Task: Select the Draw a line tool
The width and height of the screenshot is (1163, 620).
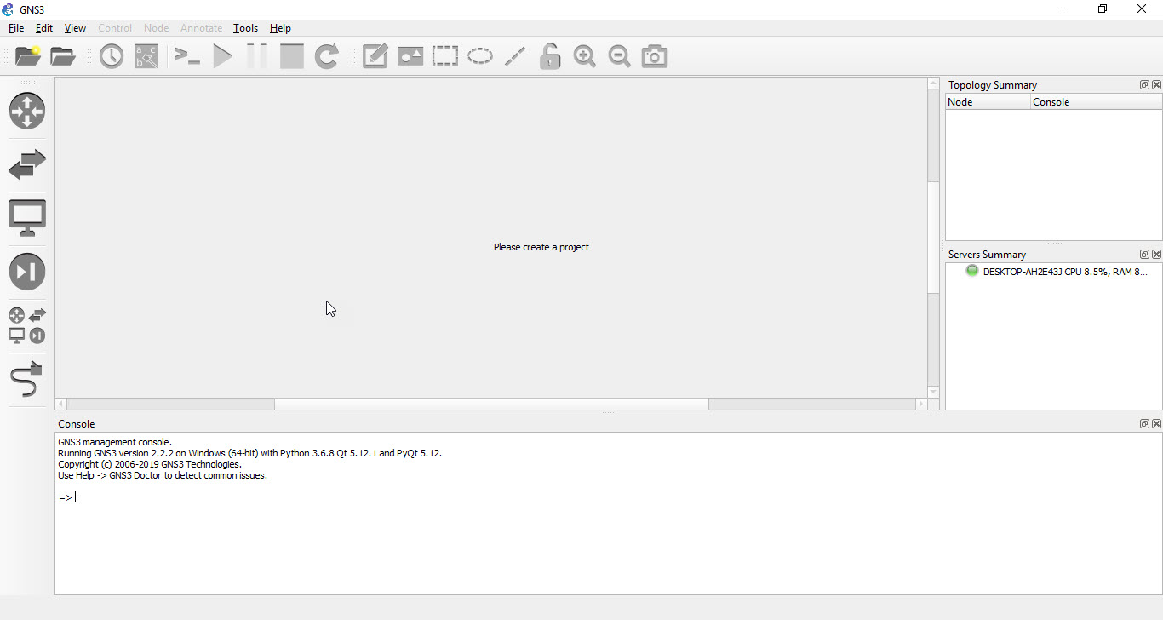Action: tap(514, 56)
